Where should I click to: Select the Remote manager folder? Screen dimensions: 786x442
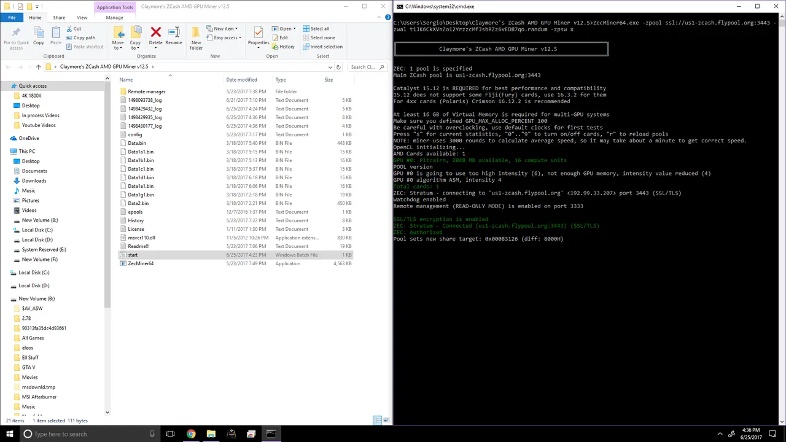point(147,91)
